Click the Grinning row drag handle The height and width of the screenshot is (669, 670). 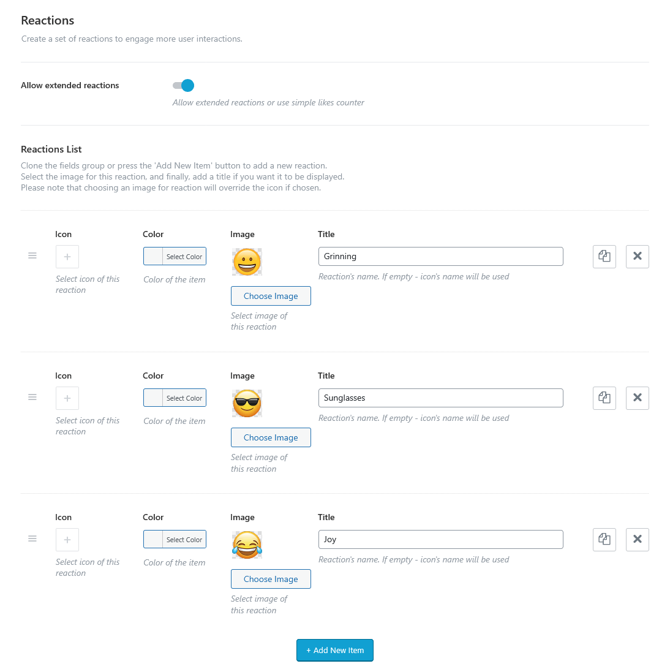(x=32, y=255)
